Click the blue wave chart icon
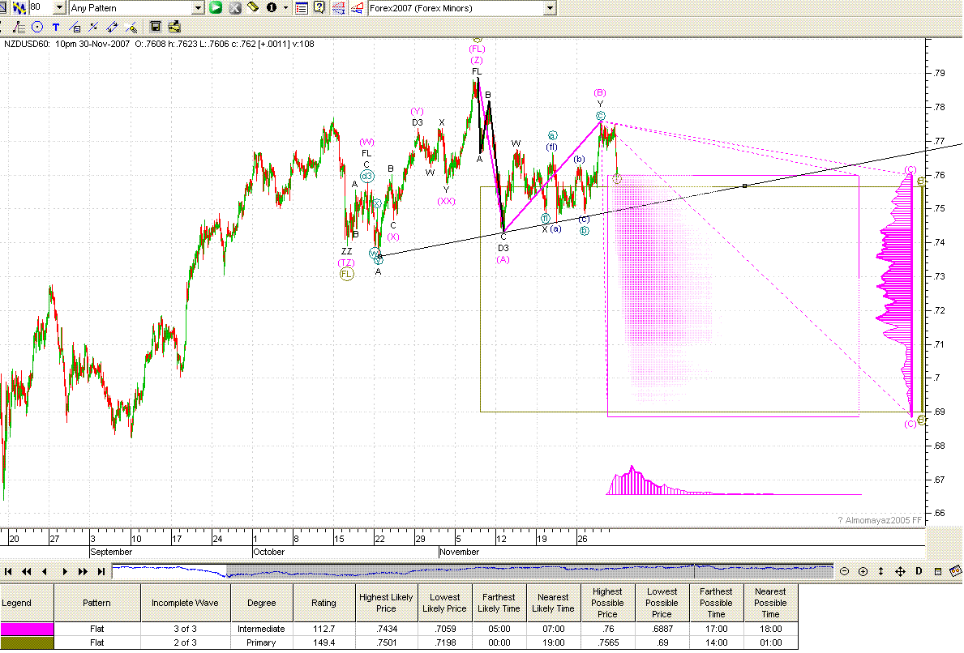Screen dimensions: 964x653 19,8
